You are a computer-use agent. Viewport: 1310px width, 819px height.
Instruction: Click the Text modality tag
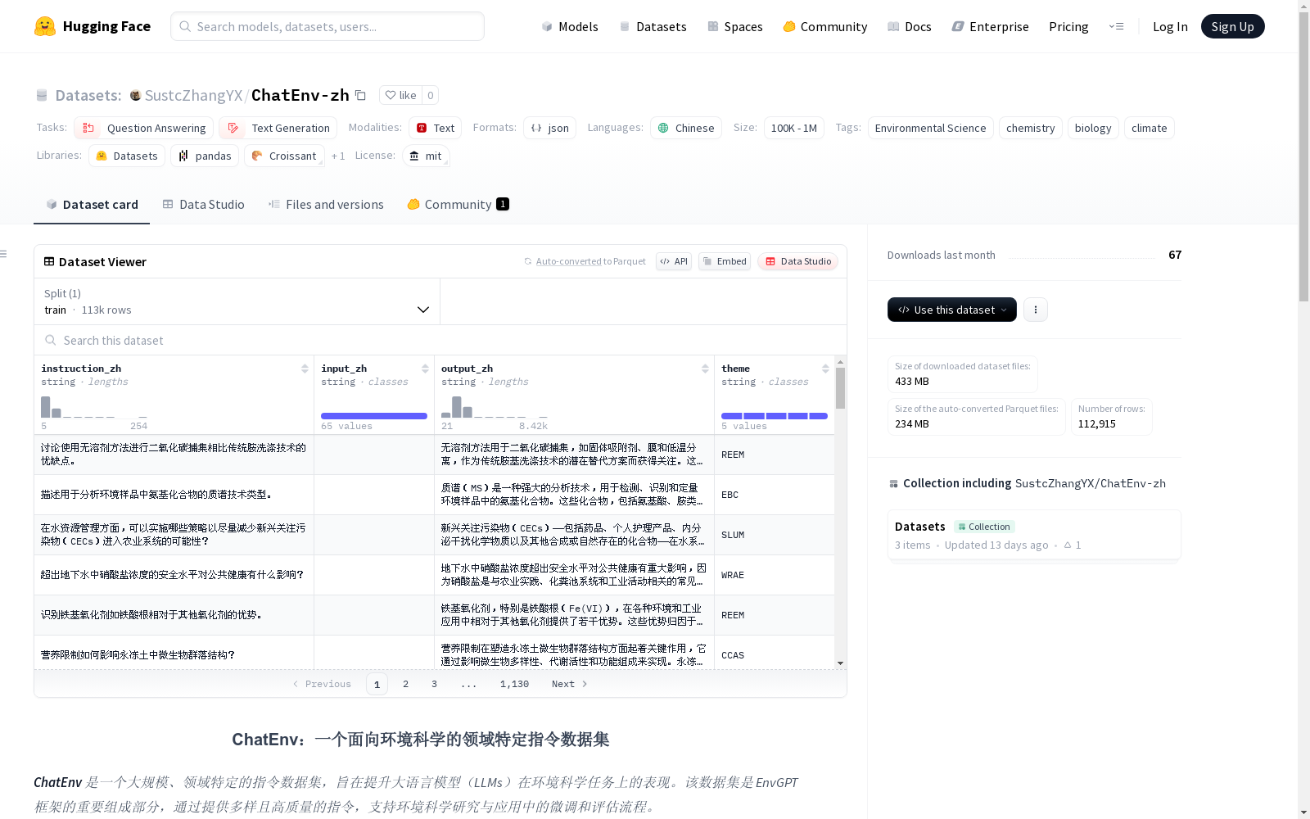coord(436,128)
